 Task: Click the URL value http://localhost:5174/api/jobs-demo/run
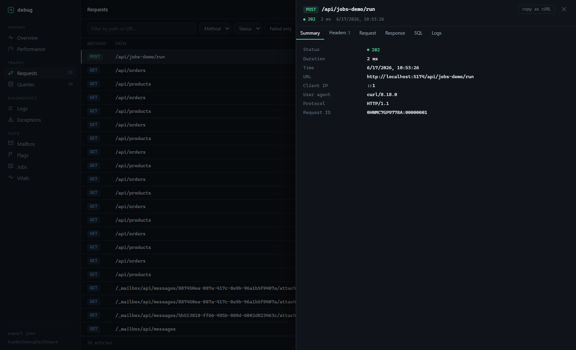coord(420,77)
